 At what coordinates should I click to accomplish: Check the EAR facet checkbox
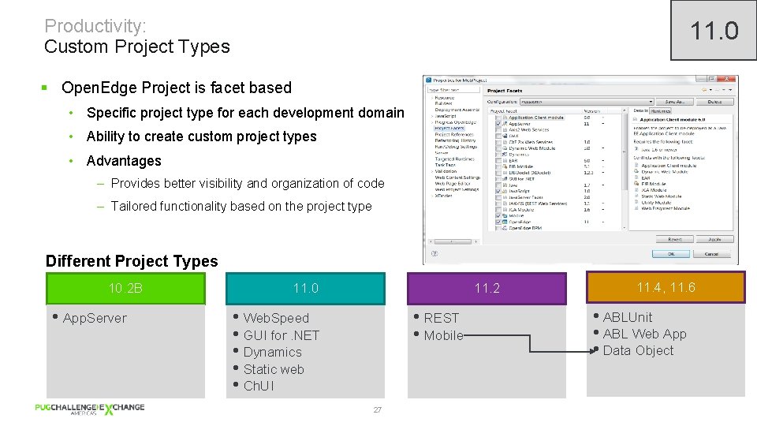click(498, 160)
